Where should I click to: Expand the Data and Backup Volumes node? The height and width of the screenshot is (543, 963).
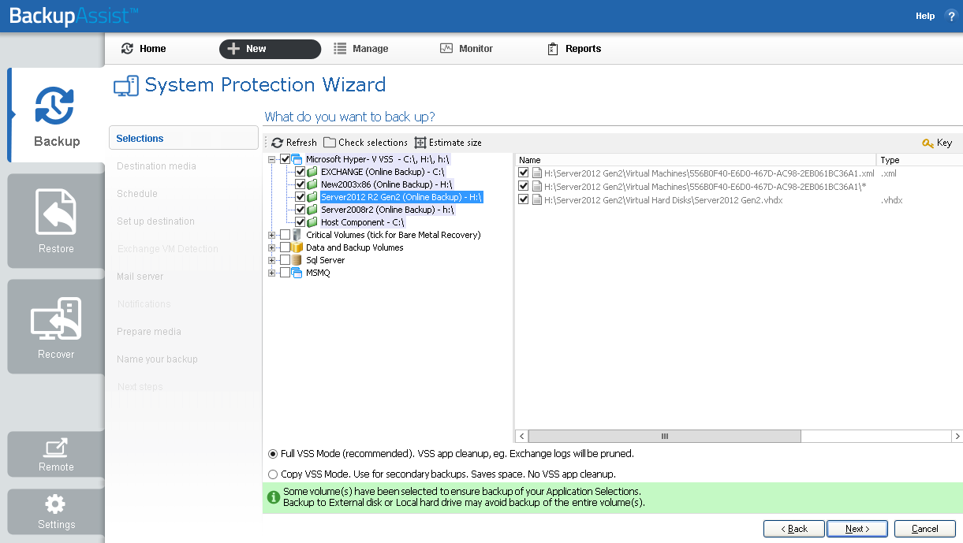pos(272,247)
